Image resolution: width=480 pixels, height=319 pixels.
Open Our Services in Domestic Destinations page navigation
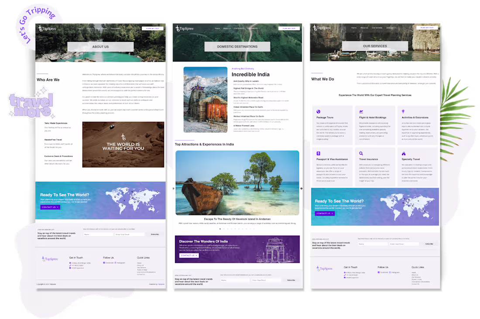pos(239,28)
